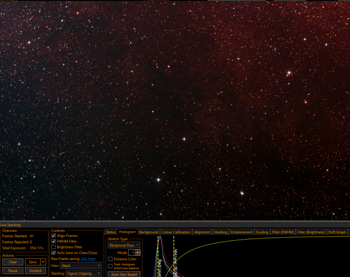The height and width of the screenshot is (277, 350).
Task: Open the View Stack dropdown
Action: [81, 266]
